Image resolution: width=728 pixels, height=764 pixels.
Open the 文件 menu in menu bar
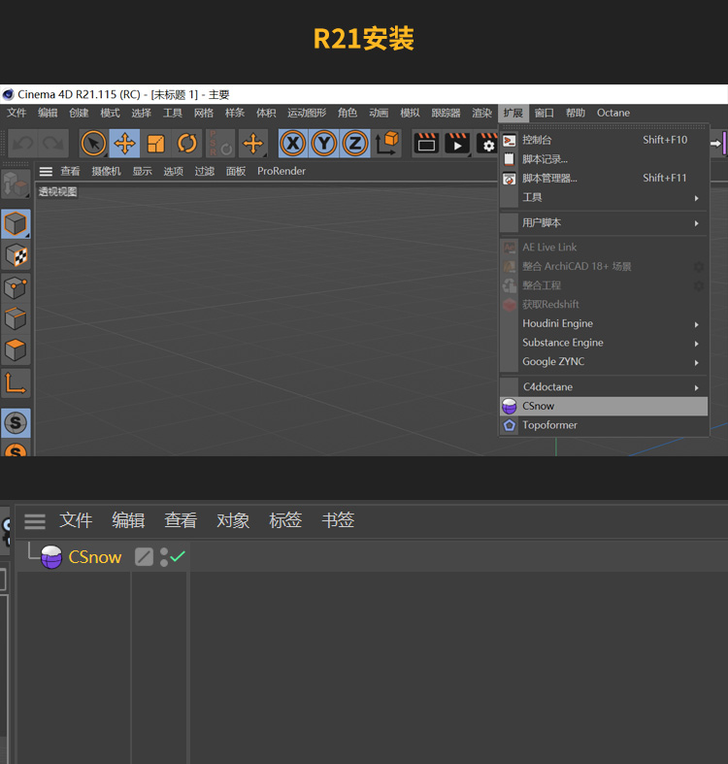pos(17,113)
